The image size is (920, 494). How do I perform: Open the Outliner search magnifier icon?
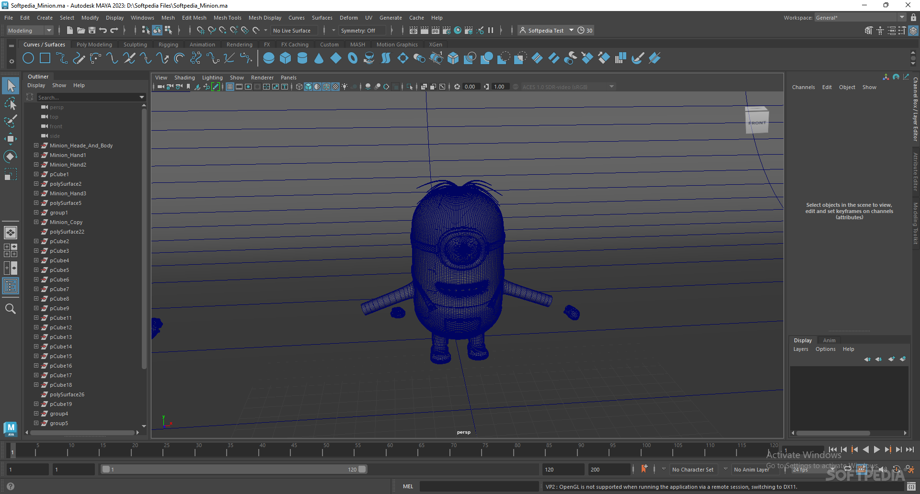[x=11, y=309]
